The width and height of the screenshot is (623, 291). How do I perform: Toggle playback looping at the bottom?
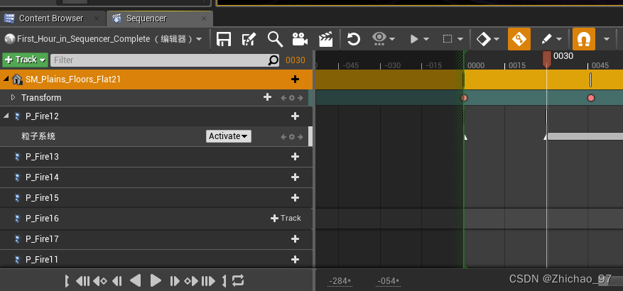[238, 280]
